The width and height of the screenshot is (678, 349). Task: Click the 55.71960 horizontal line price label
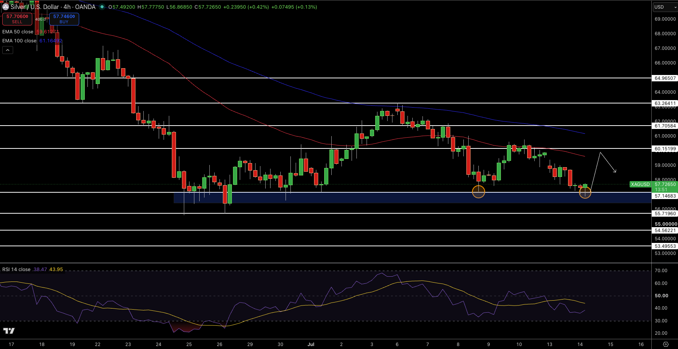[665, 214]
